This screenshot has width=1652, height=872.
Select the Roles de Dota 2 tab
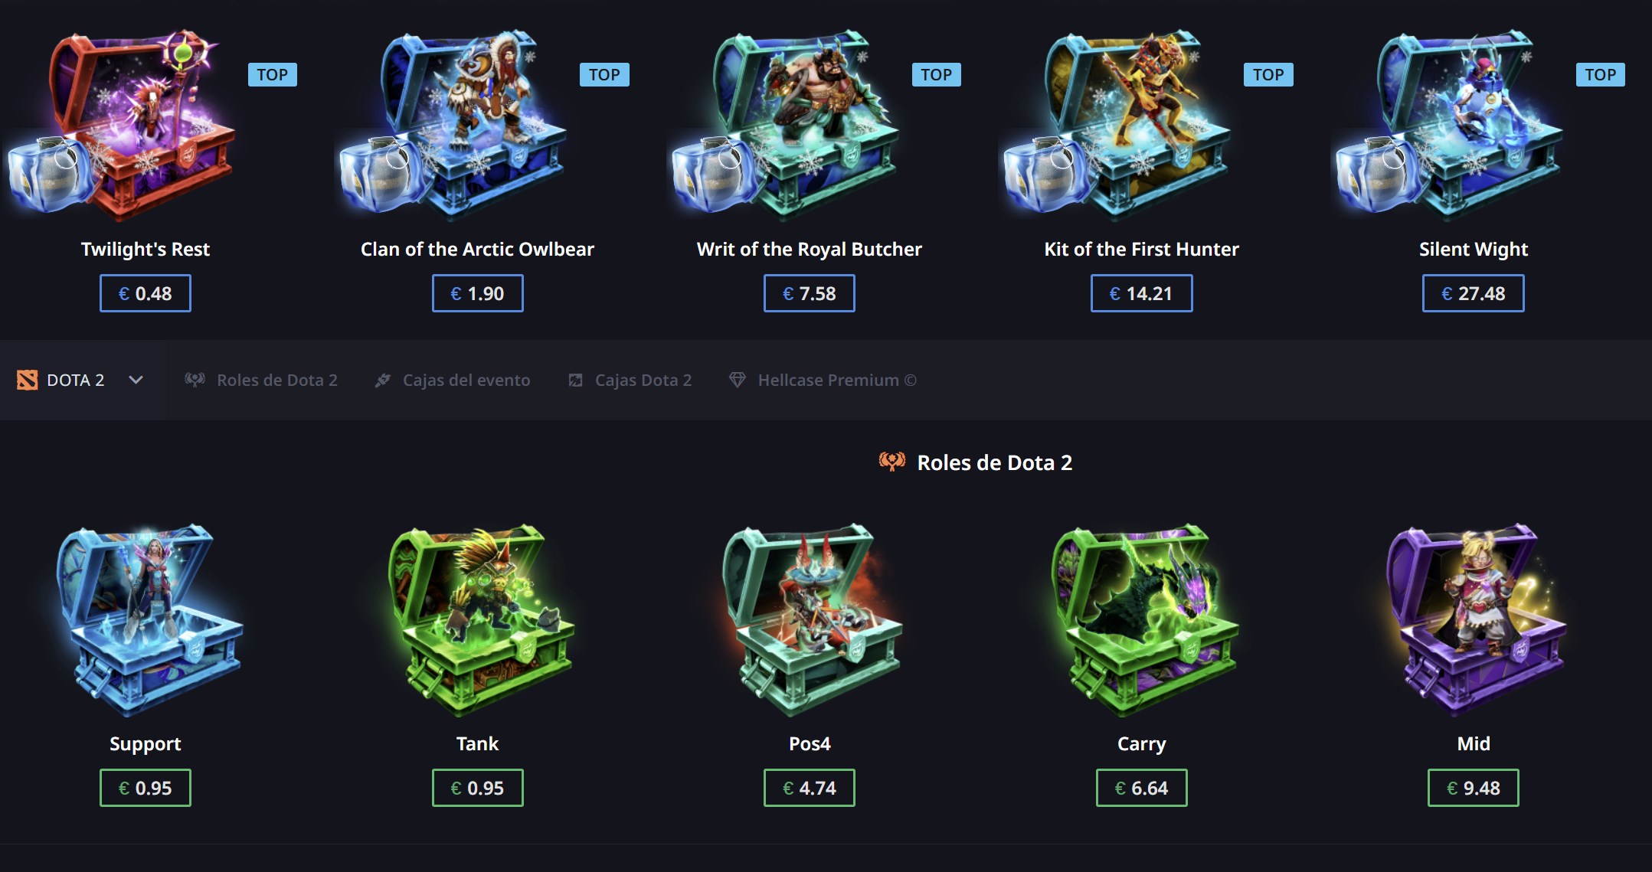(261, 380)
